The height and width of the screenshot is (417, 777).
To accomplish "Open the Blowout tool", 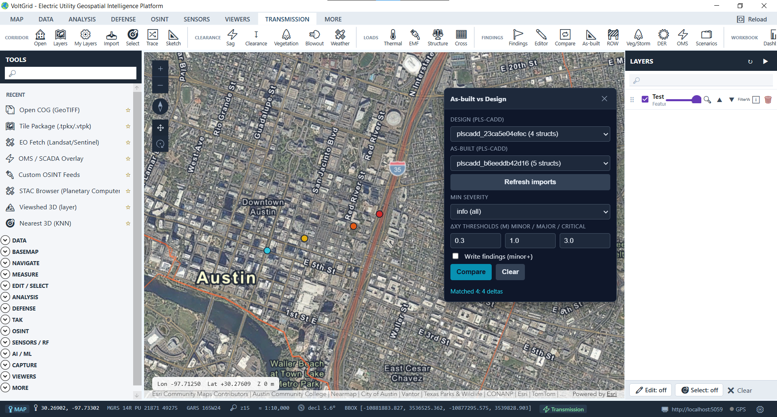I will (x=314, y=38).
